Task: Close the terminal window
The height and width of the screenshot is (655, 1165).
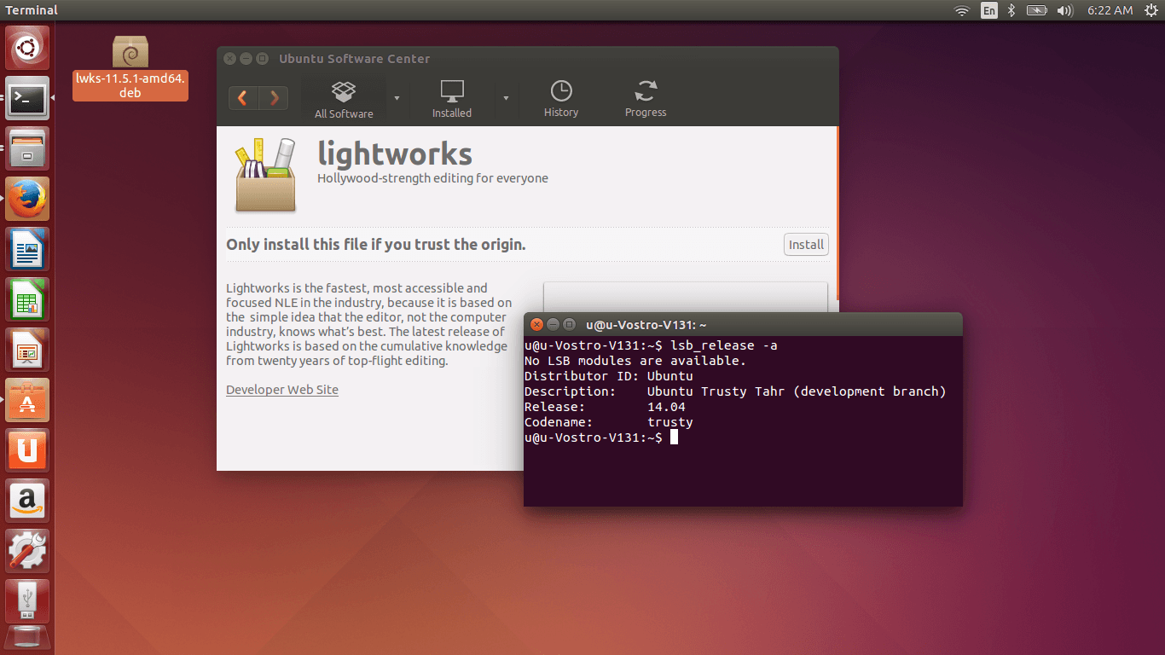Action: click(536, 324)
